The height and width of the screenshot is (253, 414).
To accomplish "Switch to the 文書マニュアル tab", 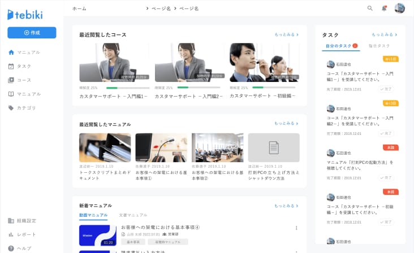I will (133, 215).
